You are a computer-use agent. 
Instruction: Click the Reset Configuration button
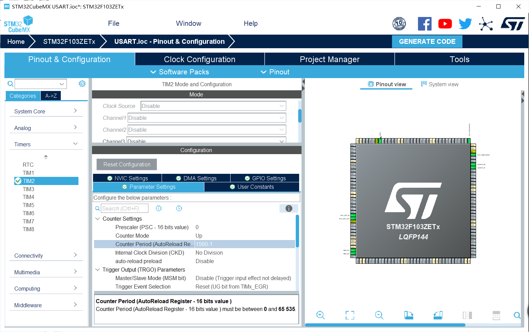127,164
